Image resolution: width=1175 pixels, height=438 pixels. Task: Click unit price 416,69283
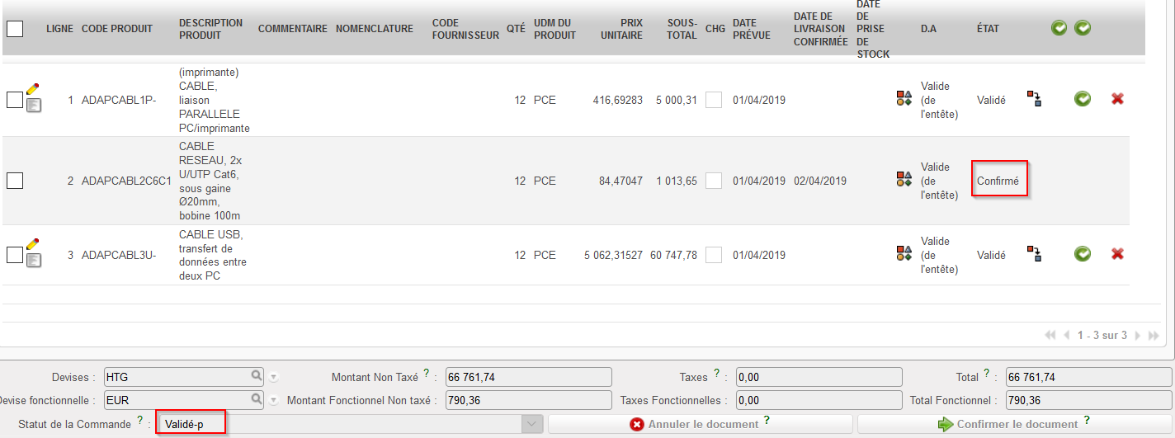tap(618, 100)
